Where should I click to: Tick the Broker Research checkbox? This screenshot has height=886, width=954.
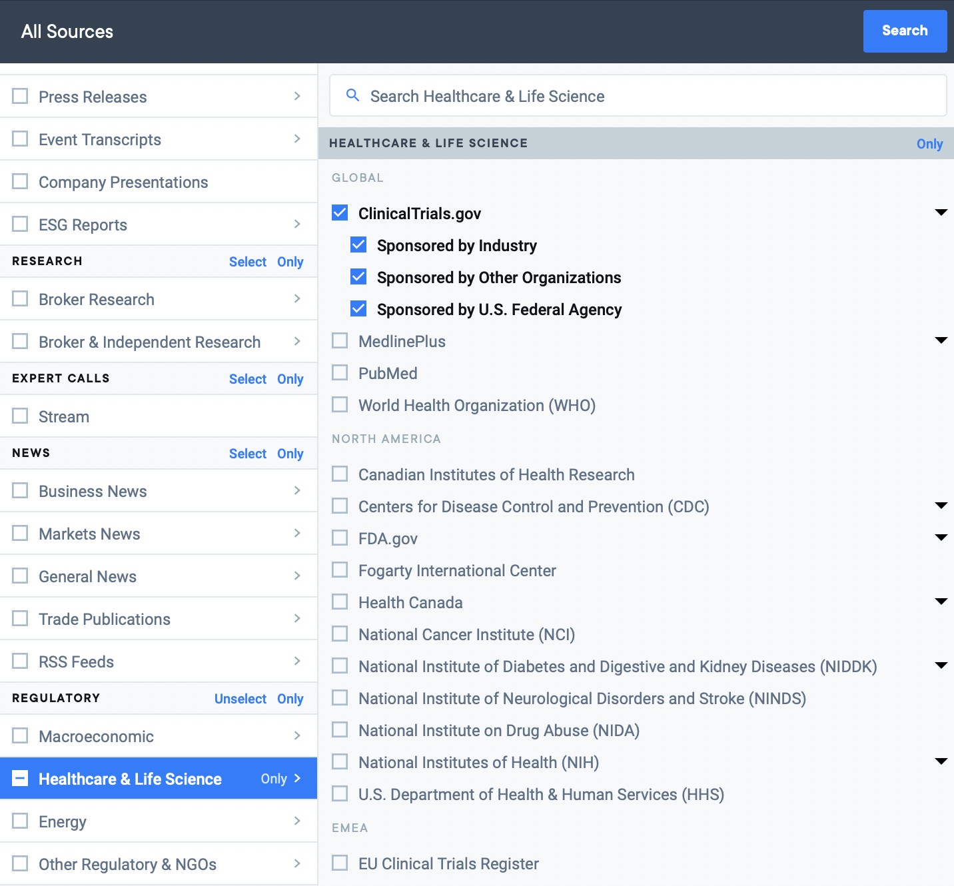[x=21, y=298]
